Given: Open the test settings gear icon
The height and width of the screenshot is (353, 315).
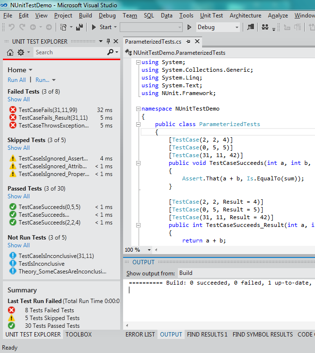Looking at the screenshot, I should coord(21,52).
